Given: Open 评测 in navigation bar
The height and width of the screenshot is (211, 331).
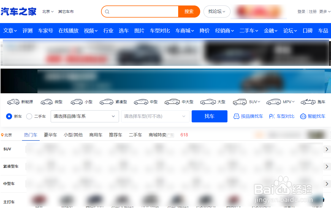Looking at the screenshot, I should point(28,31).
